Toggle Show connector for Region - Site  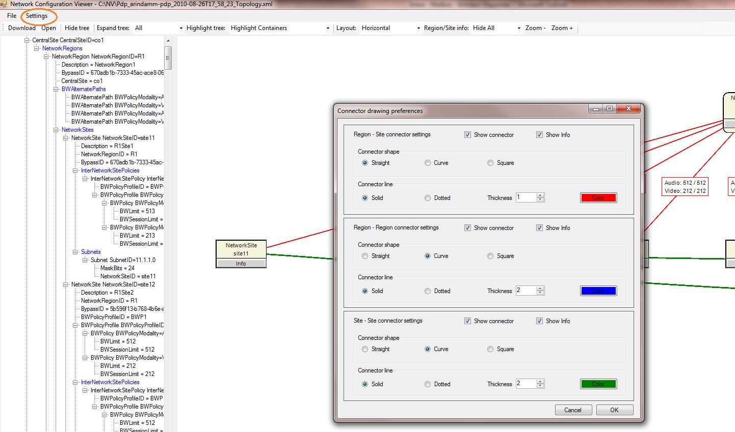pyautogui.click(x=467, y=135)
